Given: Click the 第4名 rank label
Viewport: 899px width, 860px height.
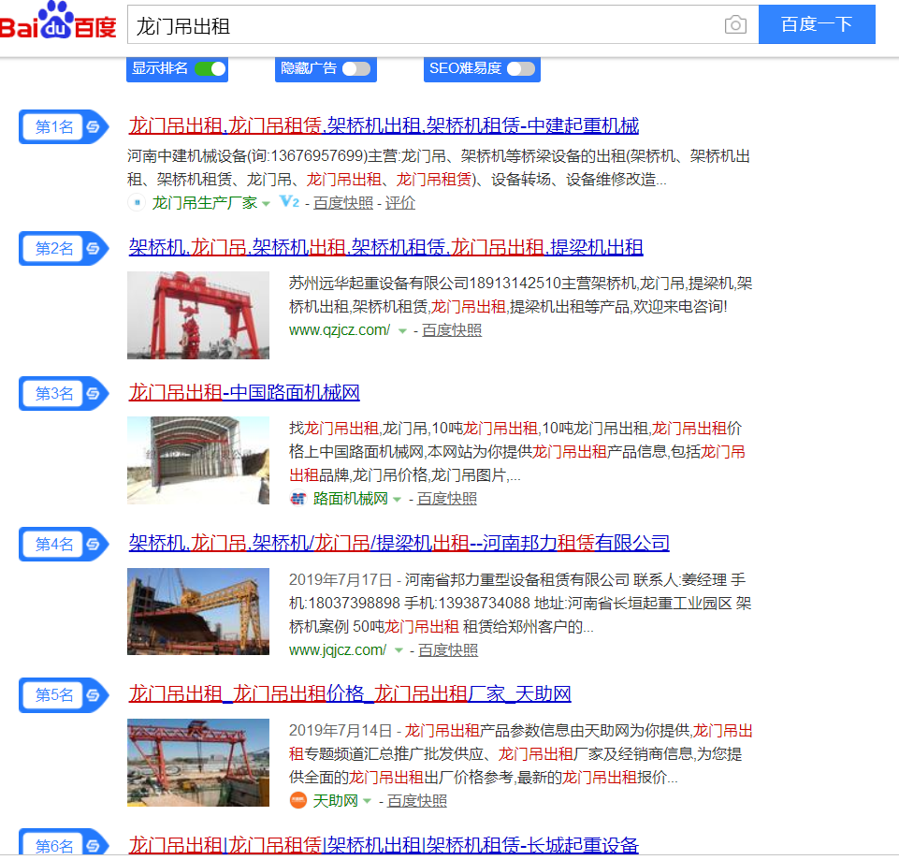Looking at the screenshot, I should click(54, 544).
